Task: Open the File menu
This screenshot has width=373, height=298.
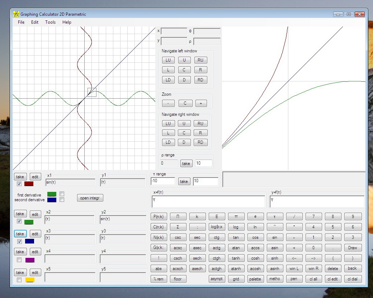Action: point(21,22)
